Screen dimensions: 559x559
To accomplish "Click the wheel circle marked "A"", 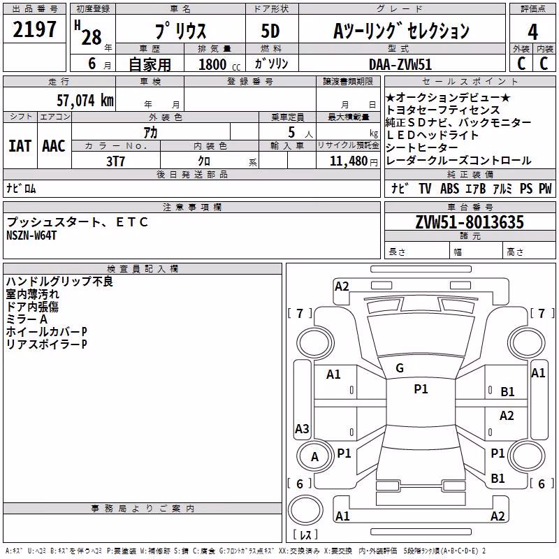I will coord(314,457).
